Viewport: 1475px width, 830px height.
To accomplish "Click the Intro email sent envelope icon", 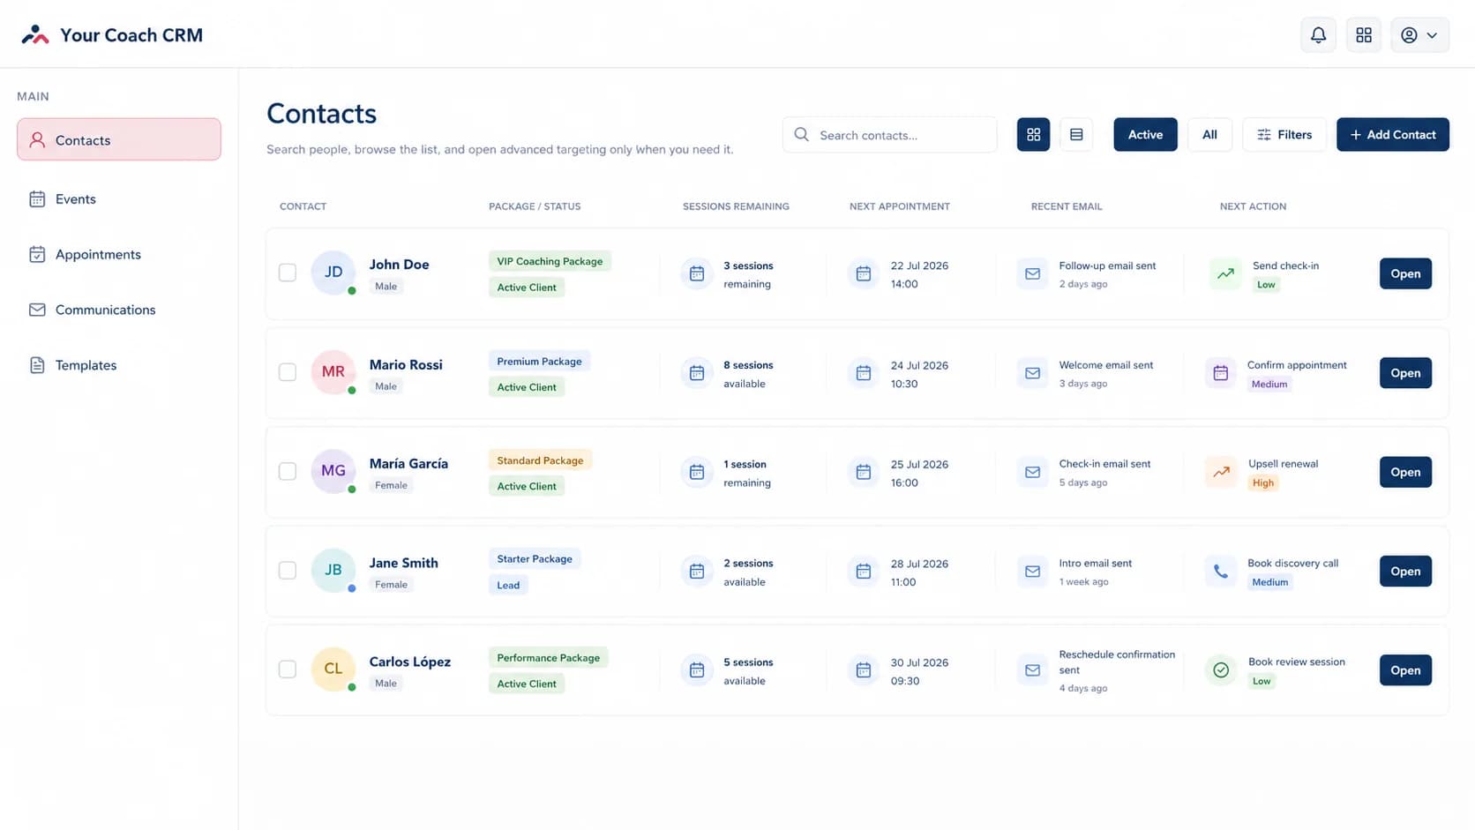I will point(1032,572).
